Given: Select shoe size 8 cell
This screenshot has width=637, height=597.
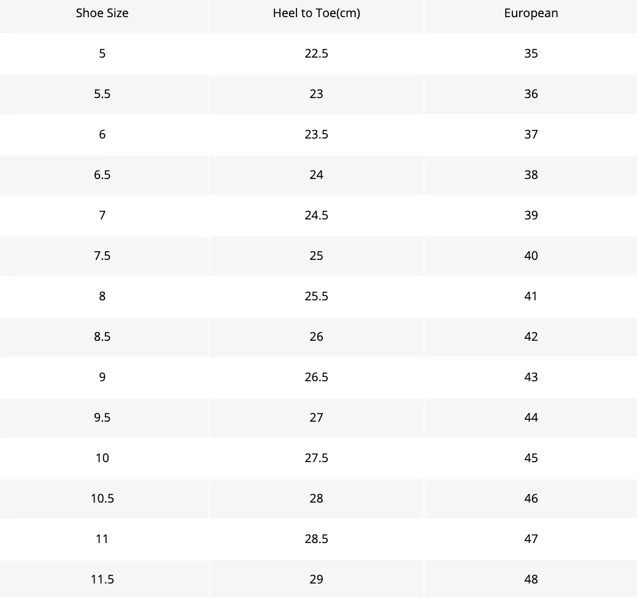Looking at the screenshot, I should [x=102, y=296].
